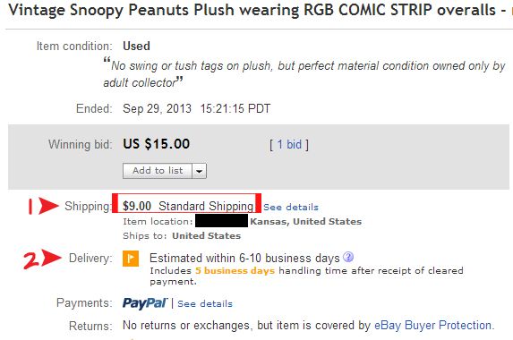
Task: Open the 1 bid history link
Action: click(289, 145)
